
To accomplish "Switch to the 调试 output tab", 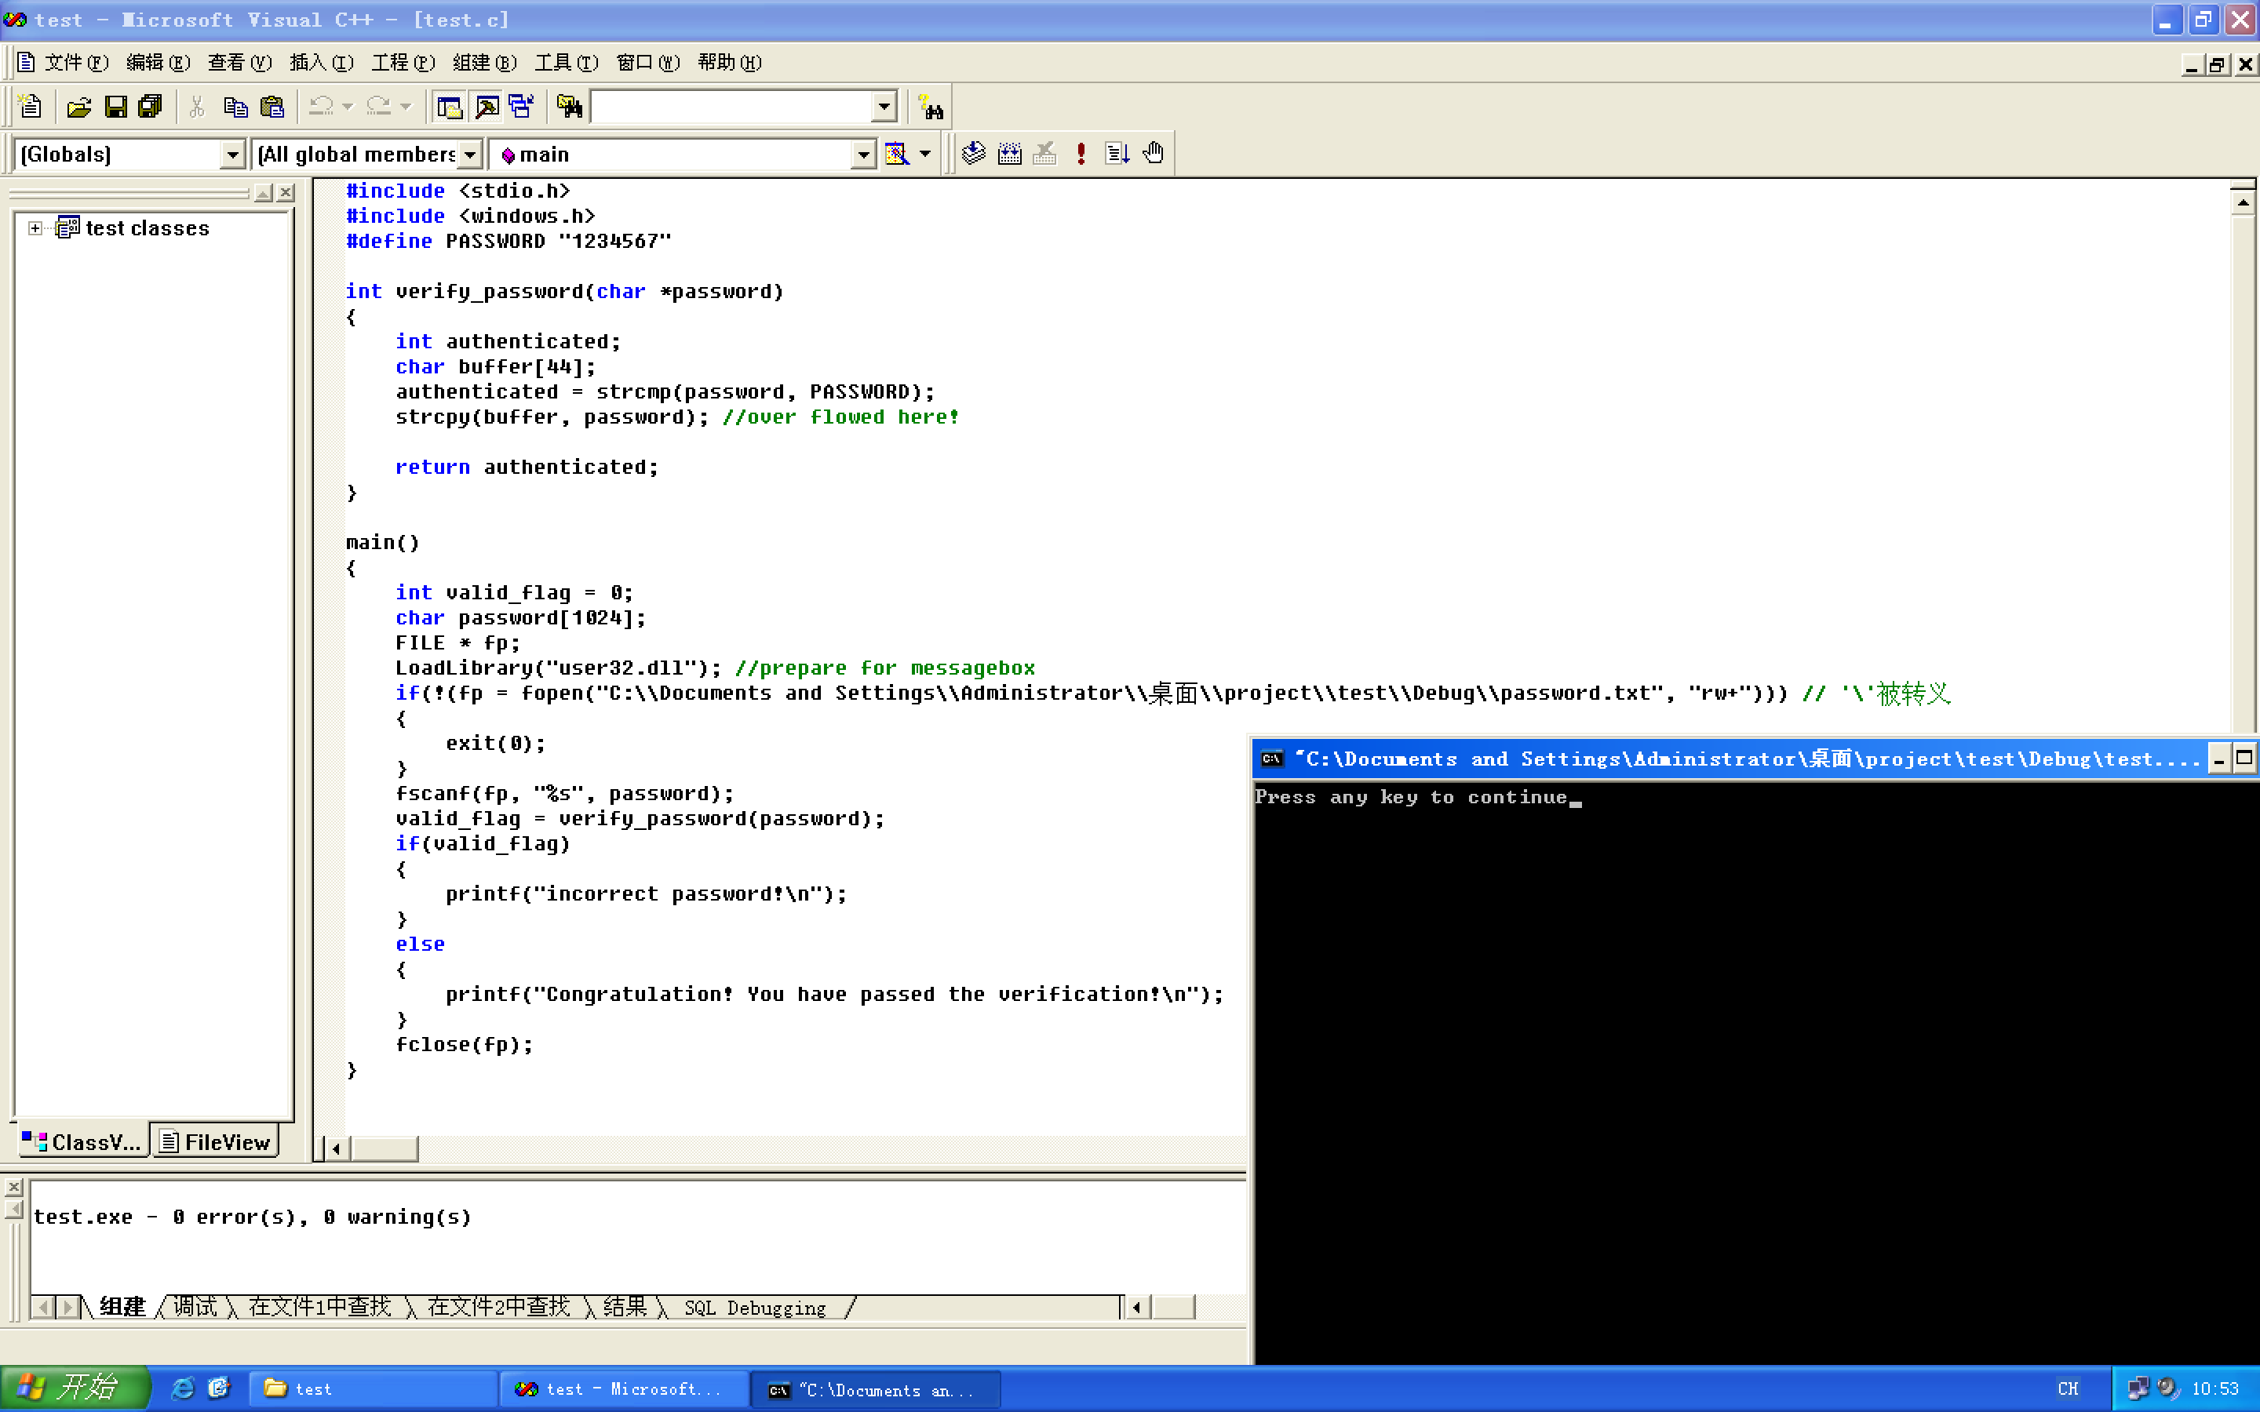I will click(195, 1308).
